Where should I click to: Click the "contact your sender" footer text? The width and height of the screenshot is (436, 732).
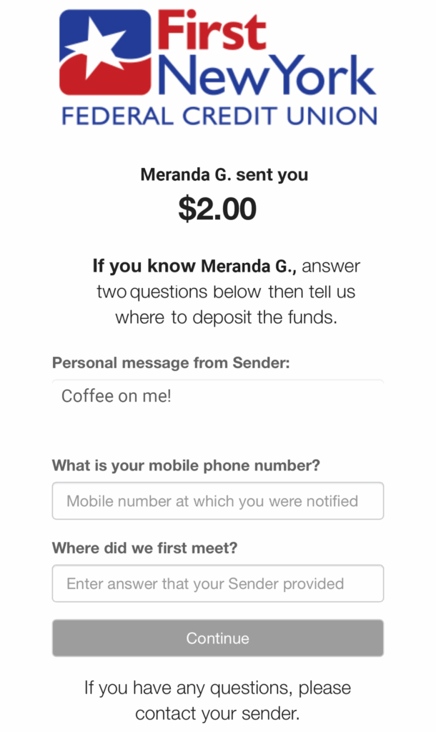pos(217,713)
